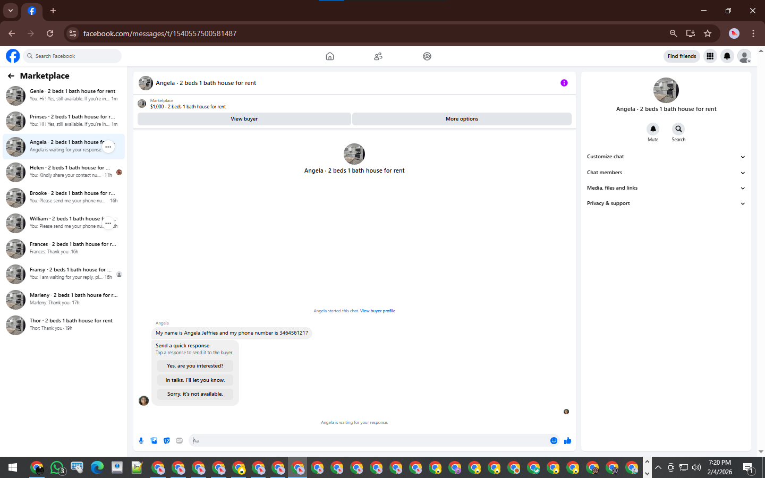View site information icon in address bar
The width and height of the screenshot is (765, 478).
click(x=73, y=33)
